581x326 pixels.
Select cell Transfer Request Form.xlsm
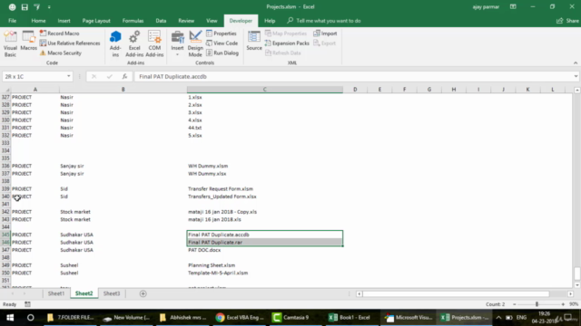click(x=264, y=189)
